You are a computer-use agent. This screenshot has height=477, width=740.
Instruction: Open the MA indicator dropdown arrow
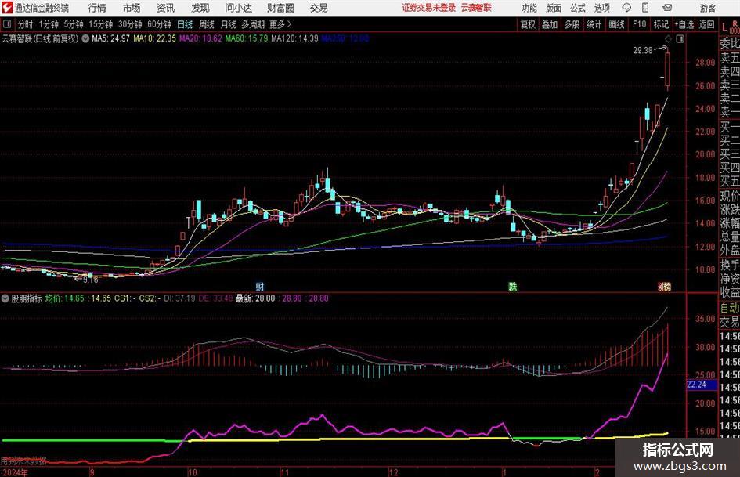tap(85, 38)
